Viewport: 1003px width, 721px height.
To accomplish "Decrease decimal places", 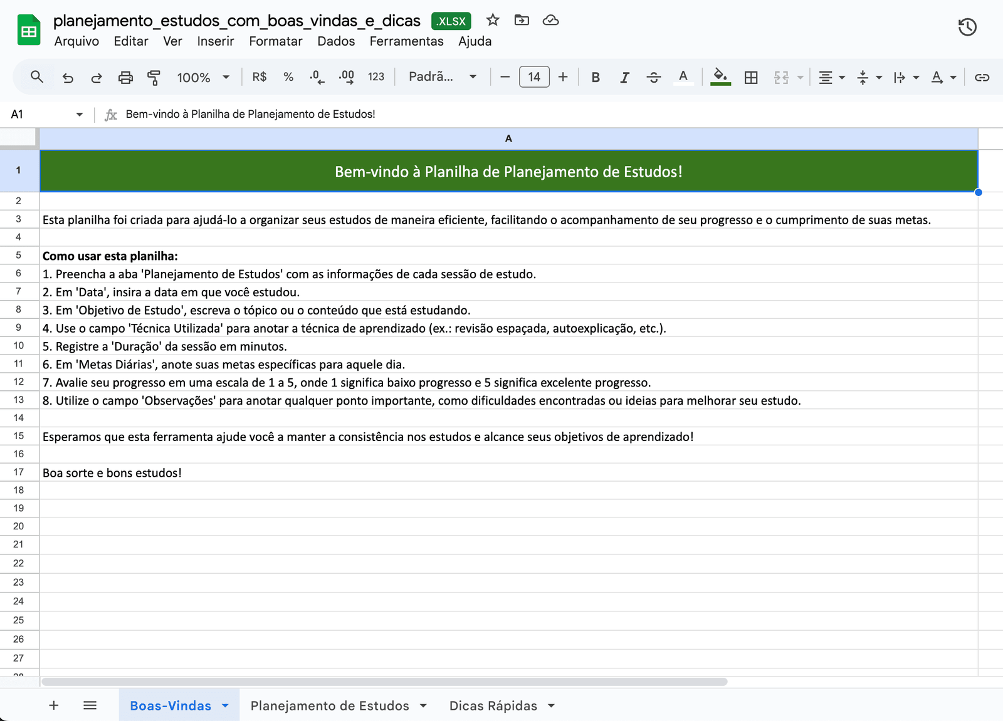I will click(x=317, y=77).
